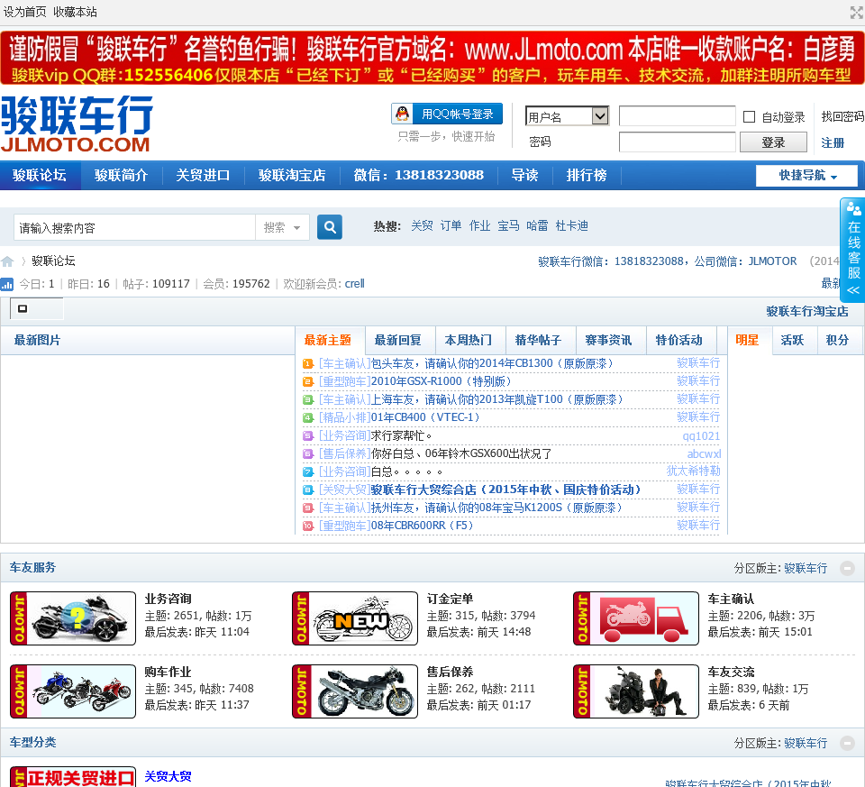Expand the 在线客服 side panel
The width and height of the screenshot is (865, 787).
853,248
